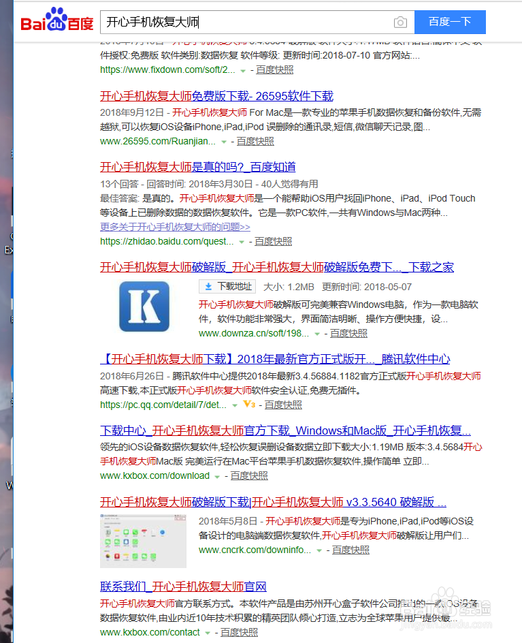Click the www.26595.com/Ruanjian... URL text
This screenshot has width=522, height=643.
click(x=158, y=142)
